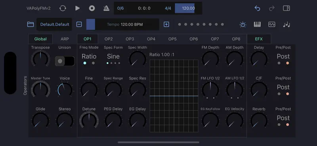Click the Tempo 120.00 BPM slider

123,25
